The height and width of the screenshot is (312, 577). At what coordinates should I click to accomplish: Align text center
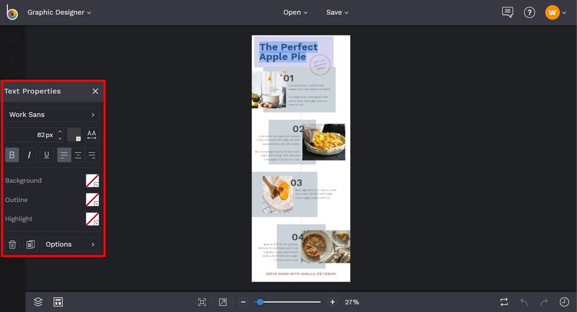click(78, 155)
